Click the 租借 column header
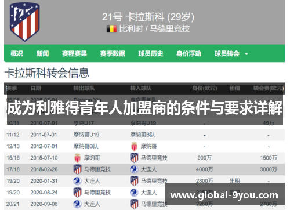 click(235, 88)
